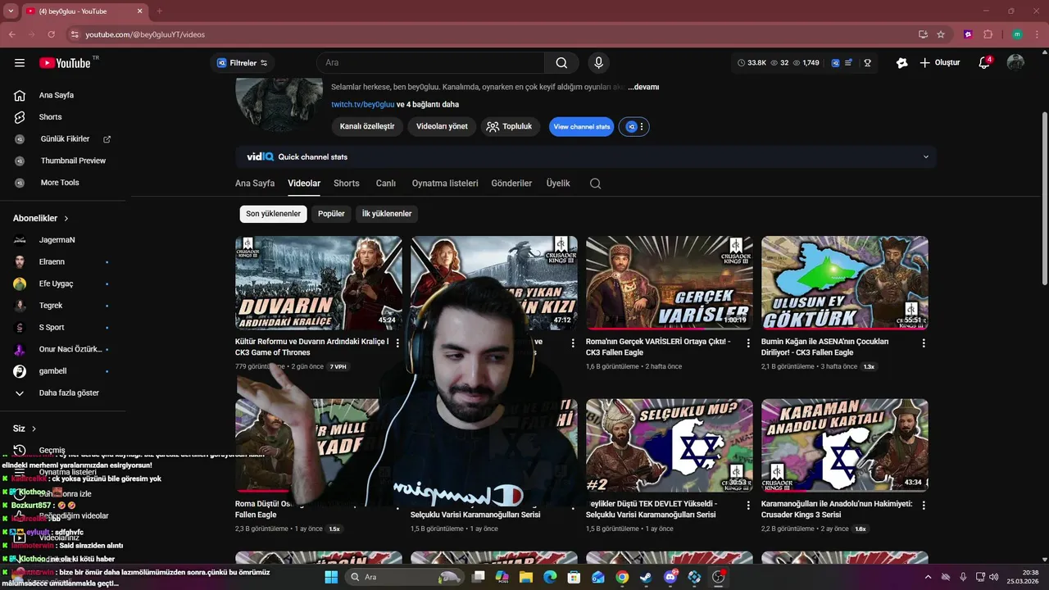Expand channel description with ...devamı
1049x590 pixels.
tap(643, 87)
